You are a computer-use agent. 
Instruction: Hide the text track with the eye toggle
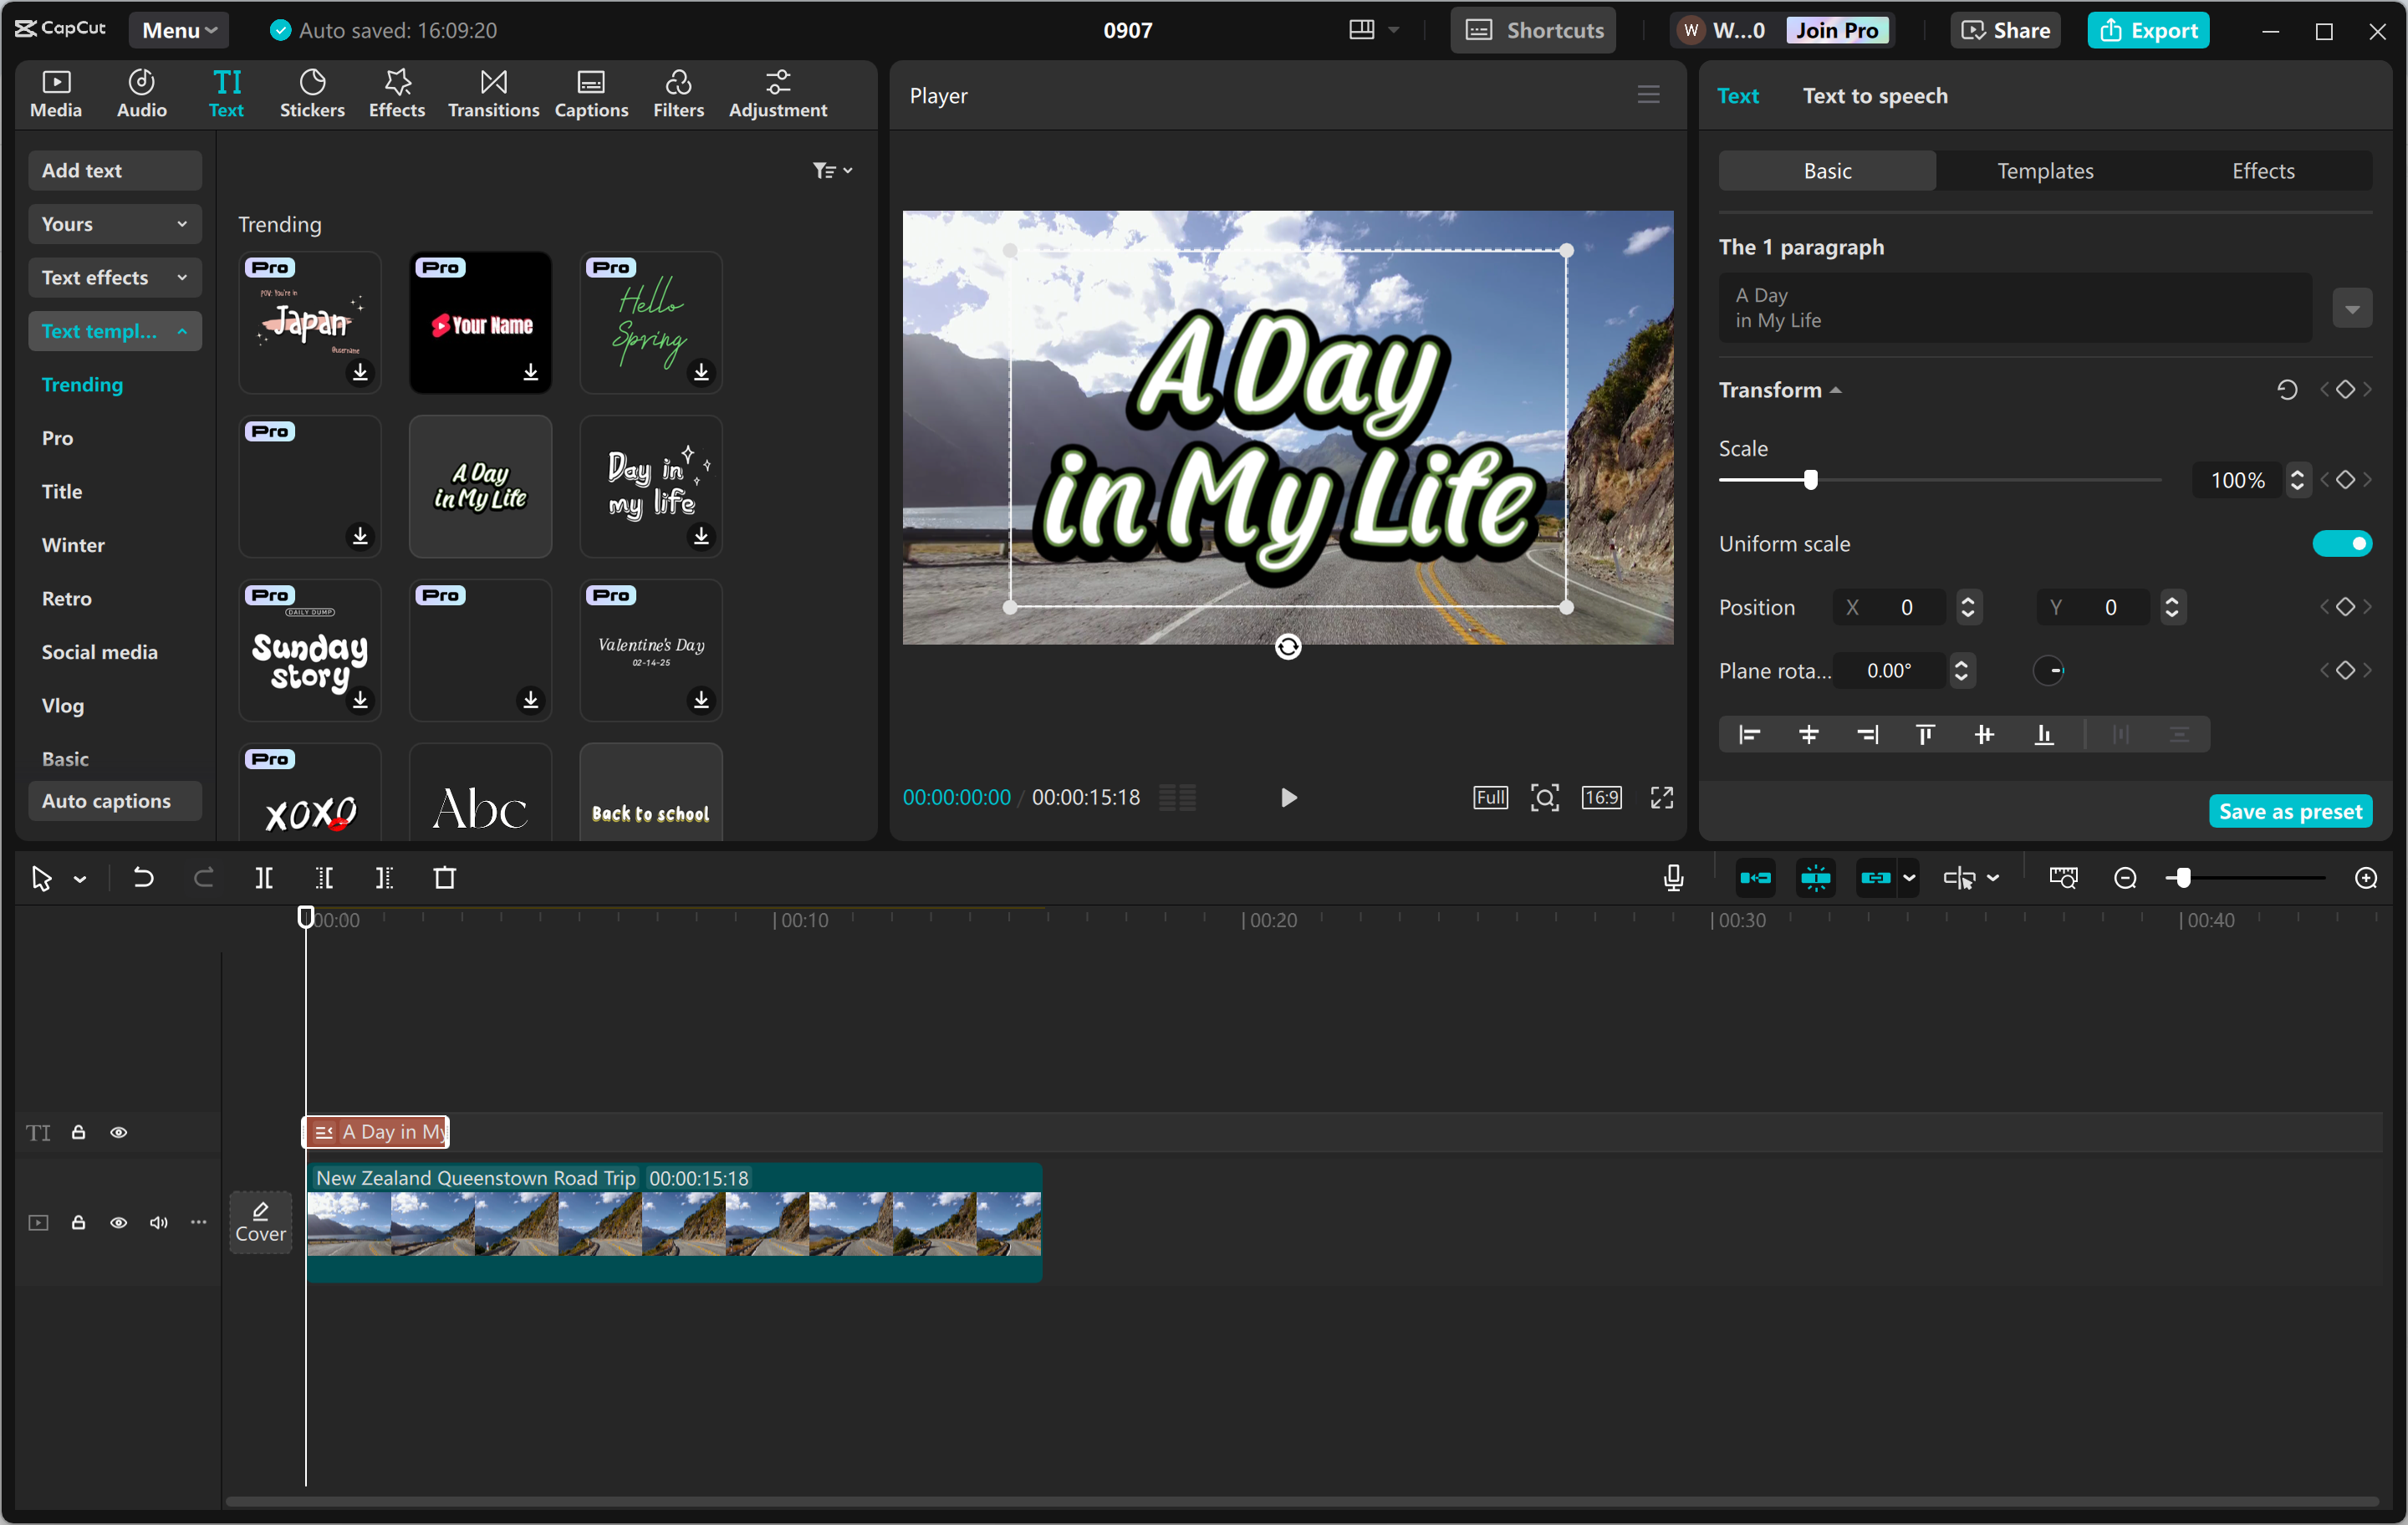[119, 1132]
